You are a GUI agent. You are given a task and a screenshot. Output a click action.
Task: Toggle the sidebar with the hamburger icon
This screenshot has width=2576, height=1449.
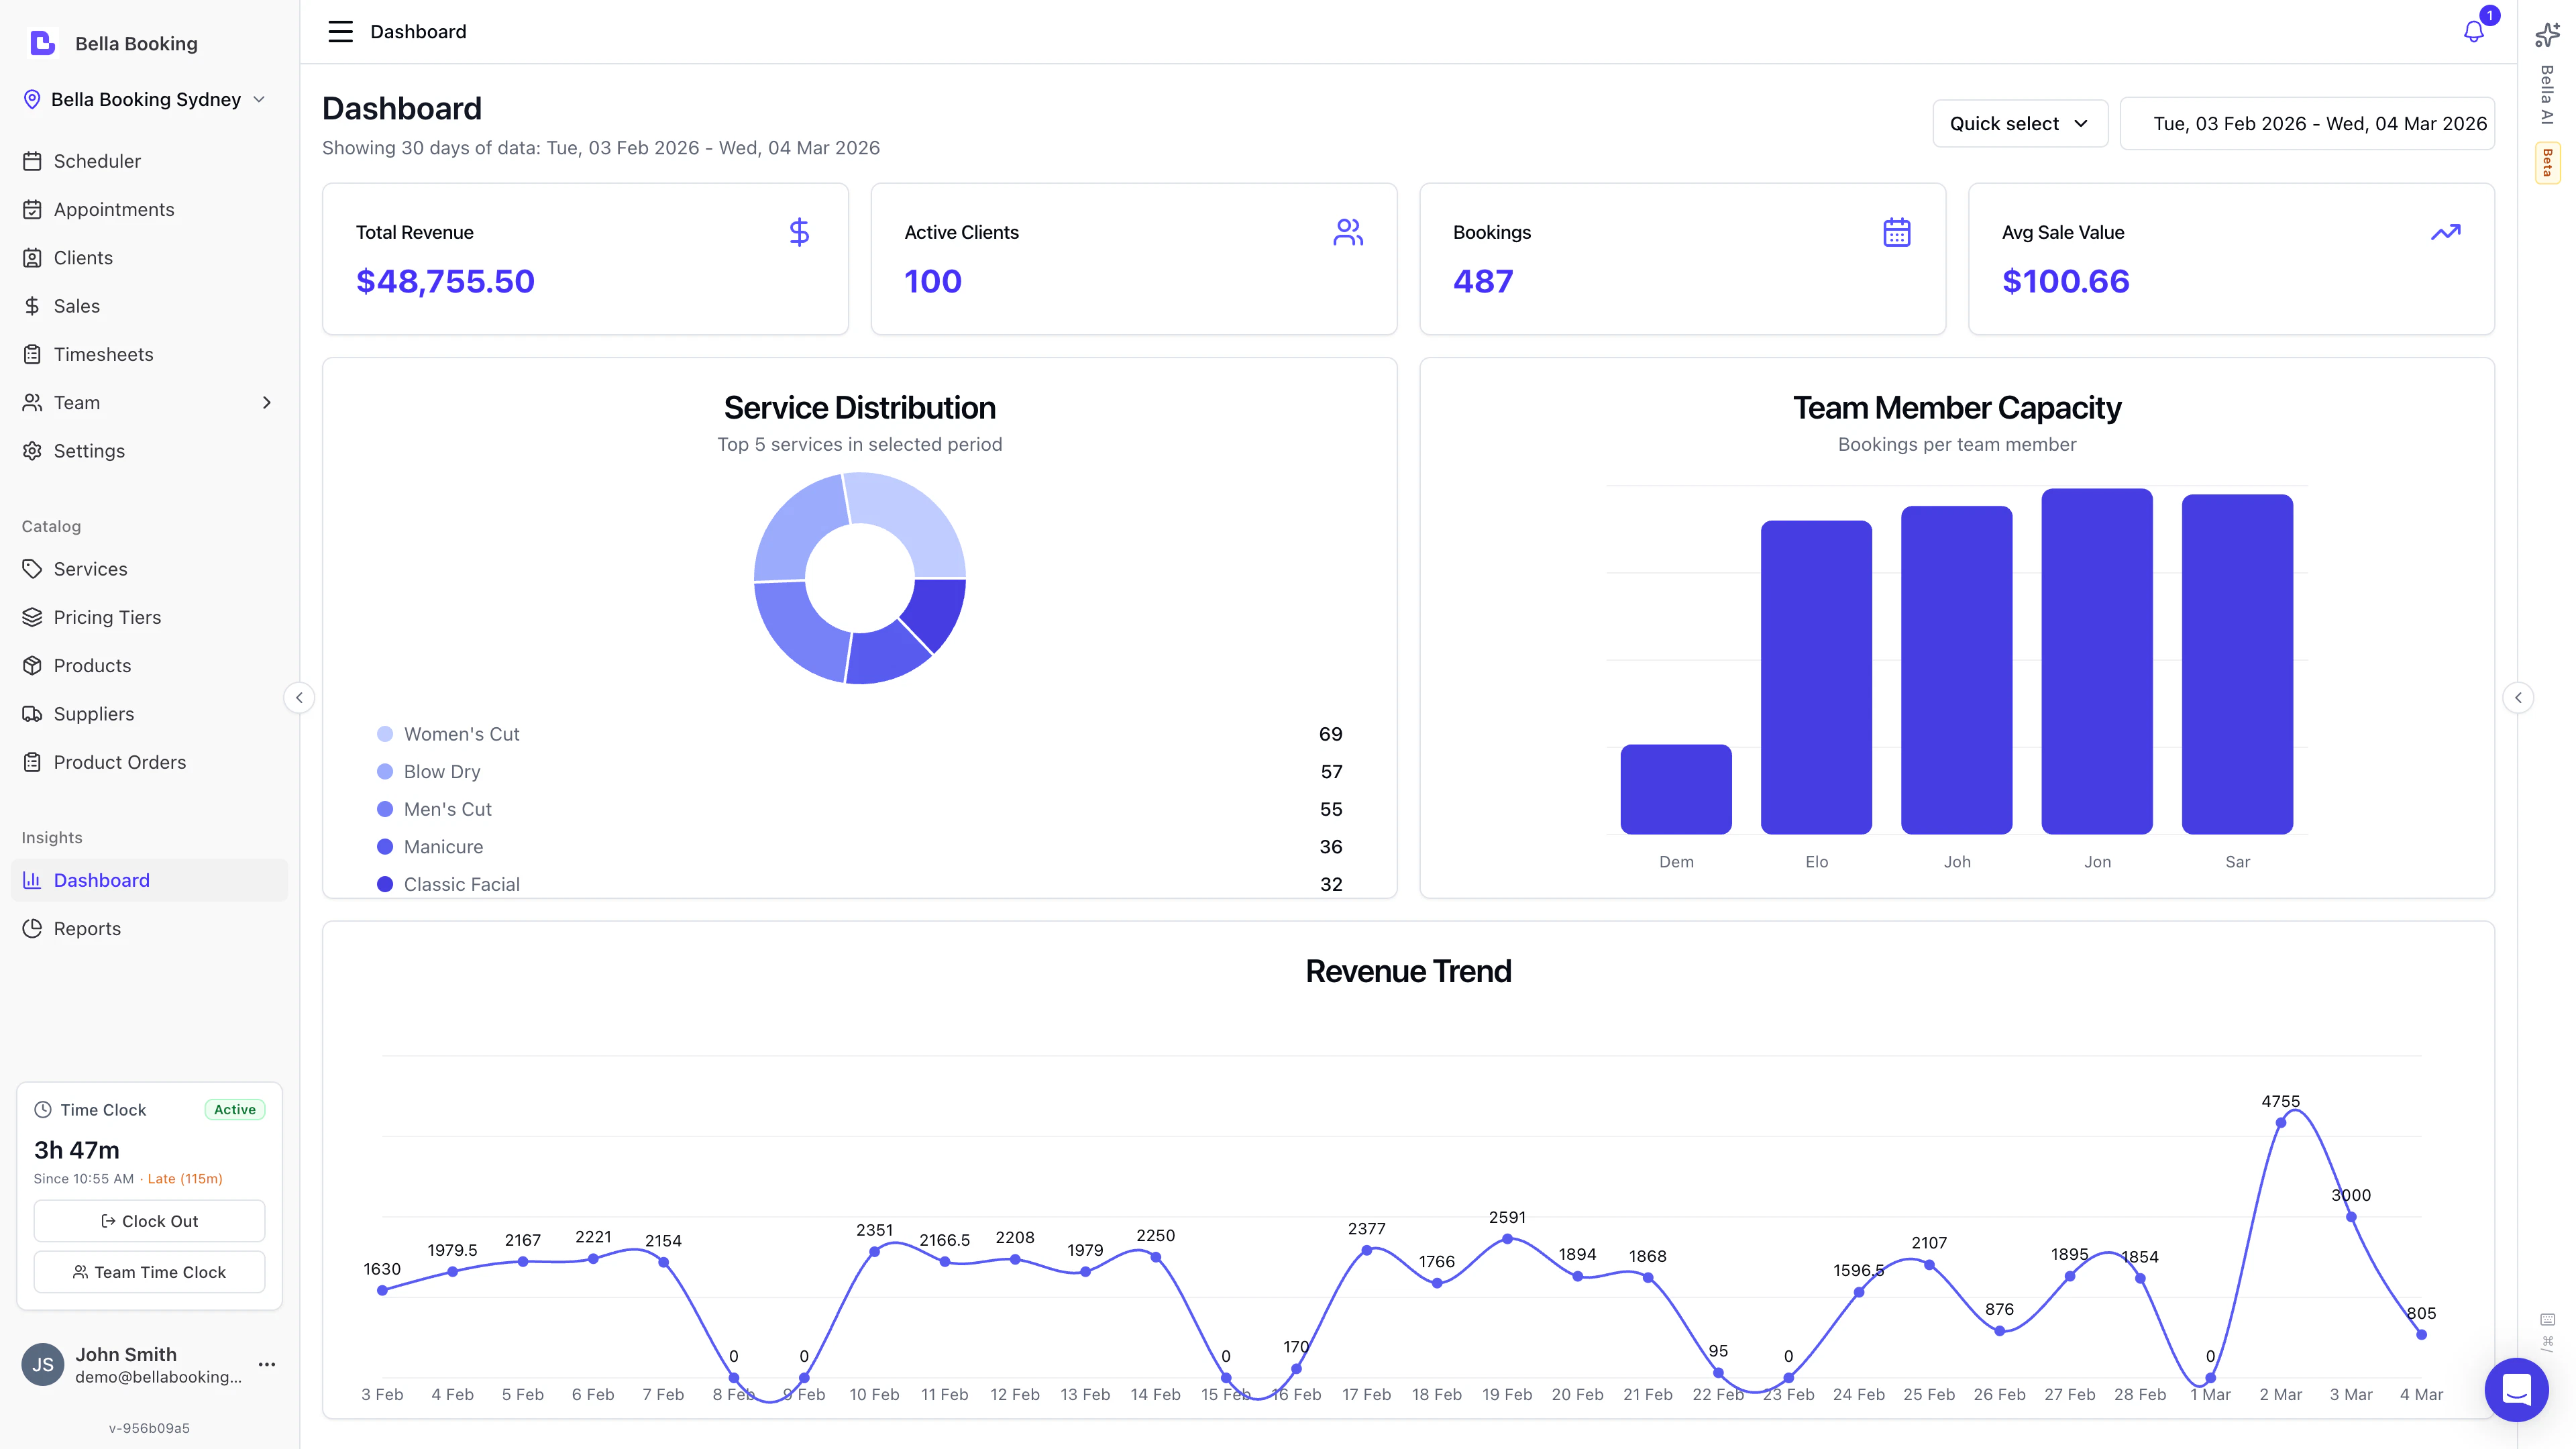point(340,31)
